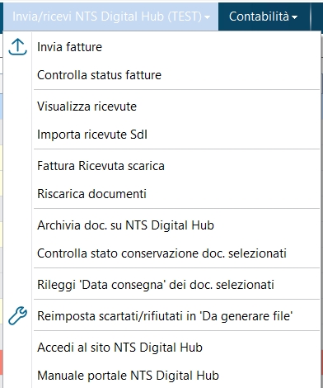Click the wrench icon beside Reimposta scartati
This screenshot has height=388, width=323.
(17, 315)
